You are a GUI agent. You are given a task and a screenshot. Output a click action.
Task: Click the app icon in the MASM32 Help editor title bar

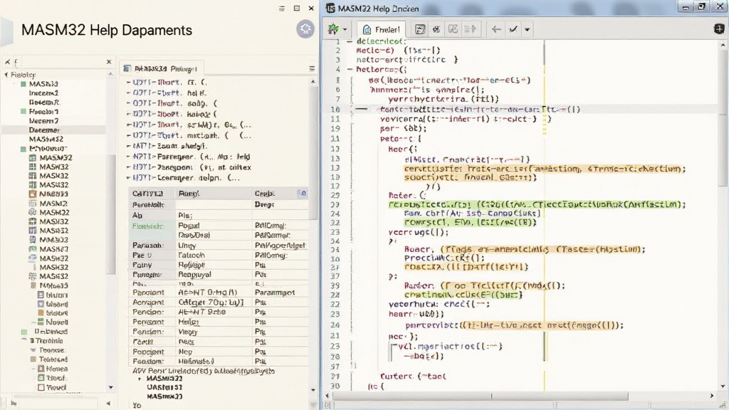[330, 9]
